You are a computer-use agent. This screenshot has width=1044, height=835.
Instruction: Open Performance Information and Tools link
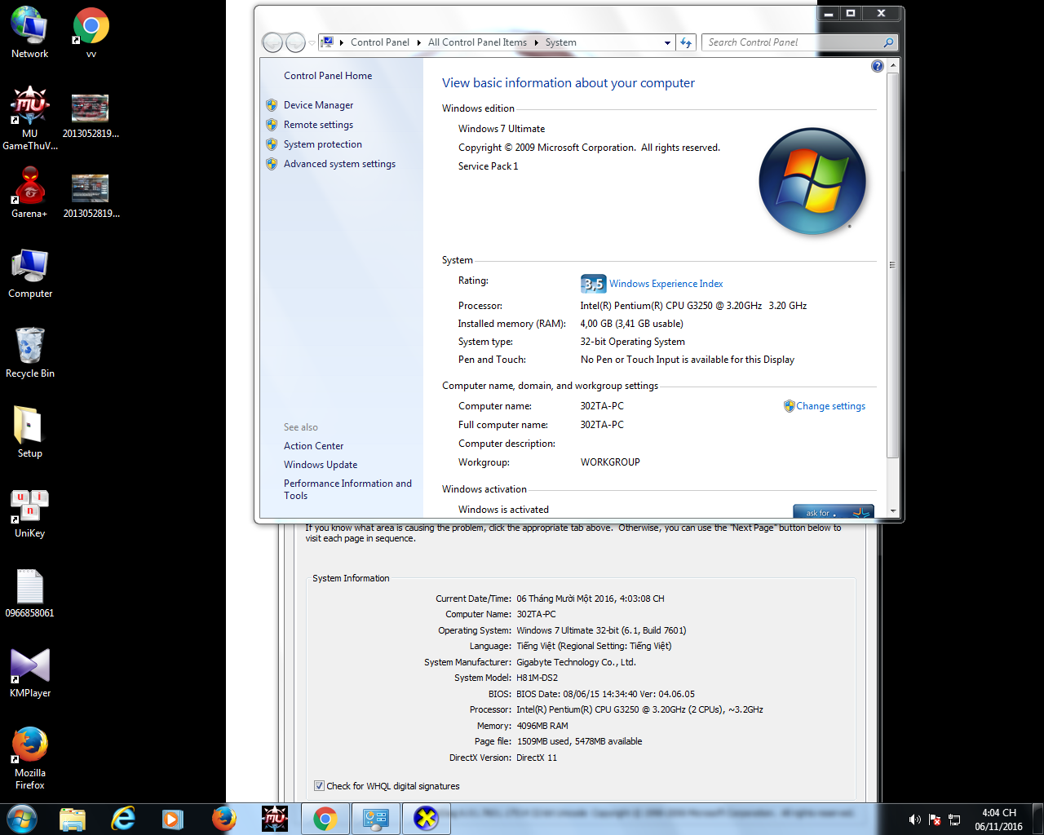(347, 489)
